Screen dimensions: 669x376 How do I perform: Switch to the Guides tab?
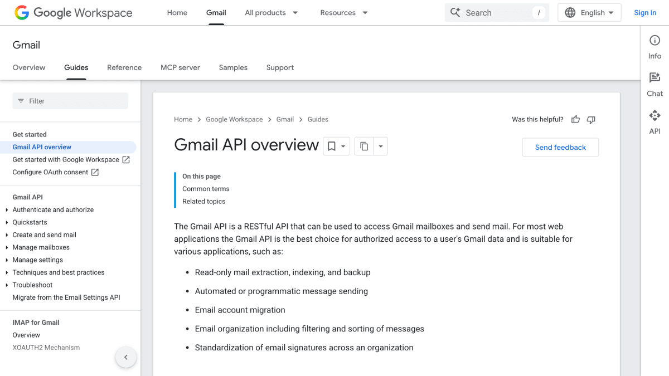click(x=76, y=67)
